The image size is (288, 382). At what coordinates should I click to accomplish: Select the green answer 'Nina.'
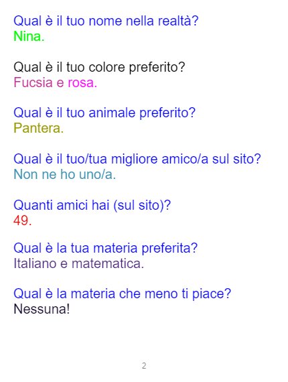29,37
